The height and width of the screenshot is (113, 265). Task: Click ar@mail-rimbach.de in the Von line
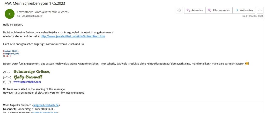point(46,105)
